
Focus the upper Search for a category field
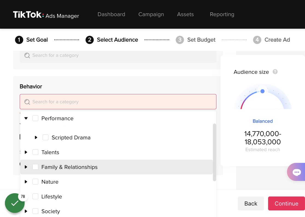[x=118, y=56]
